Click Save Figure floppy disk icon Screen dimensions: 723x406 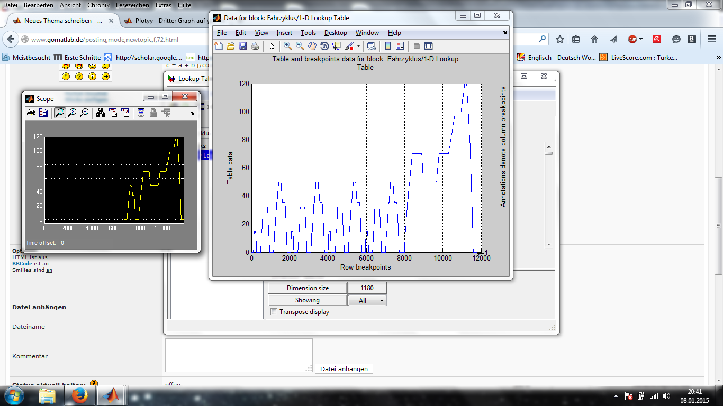(x=243, y=46)
